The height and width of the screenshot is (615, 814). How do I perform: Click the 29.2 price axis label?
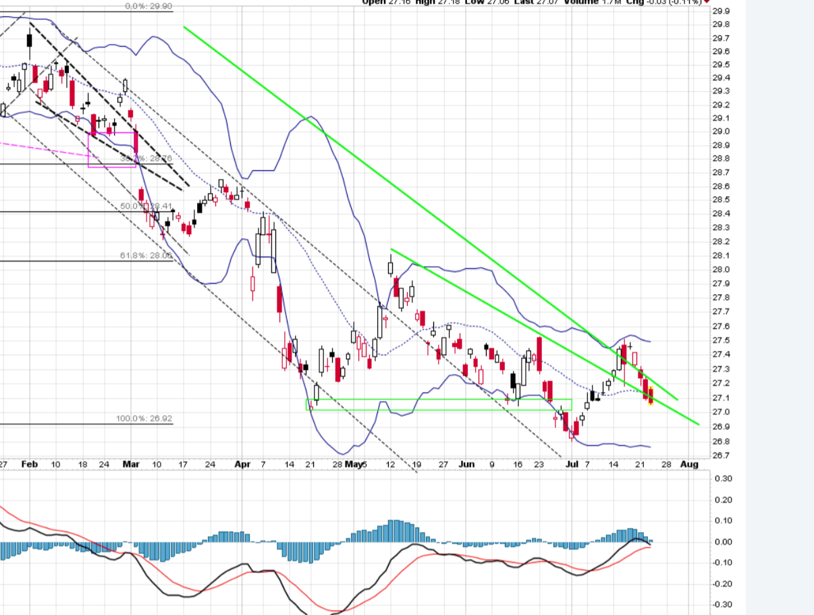721,105
